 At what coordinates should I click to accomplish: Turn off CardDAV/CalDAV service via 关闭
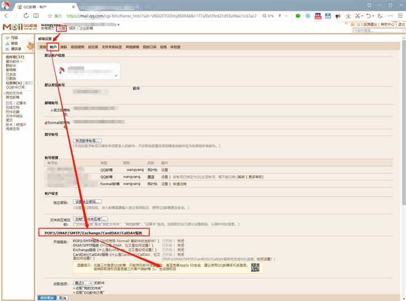click(x=181, y=255)
